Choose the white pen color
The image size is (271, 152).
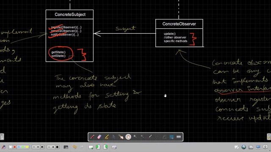click(x=11, y=147)
